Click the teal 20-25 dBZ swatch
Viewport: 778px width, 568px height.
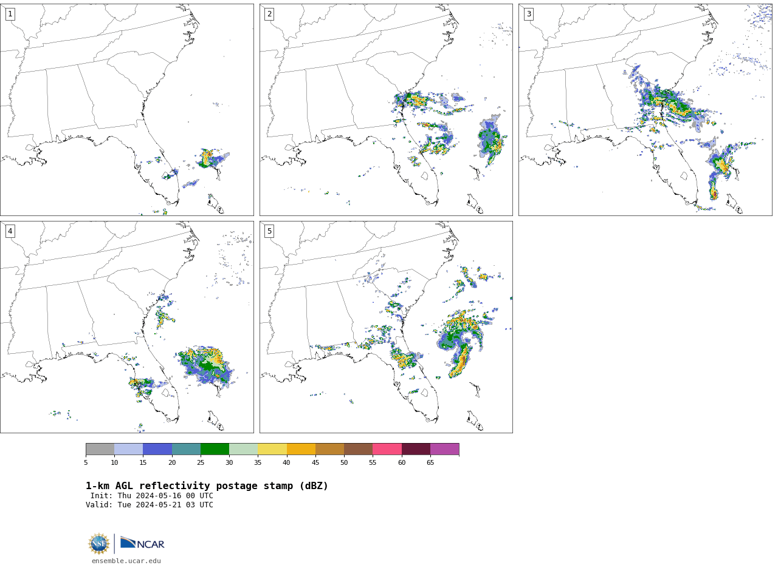(x=186, y=449)
